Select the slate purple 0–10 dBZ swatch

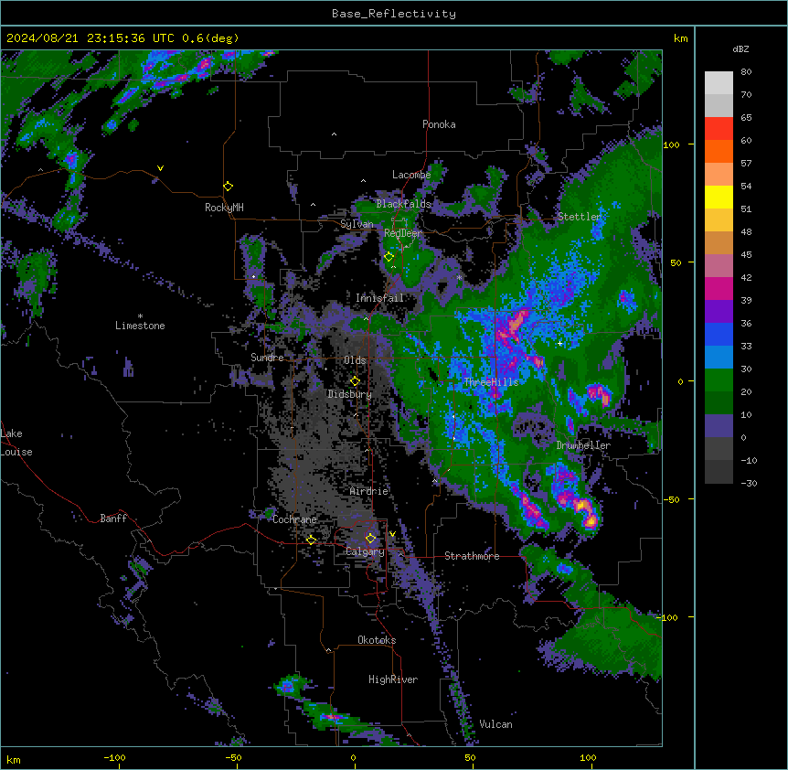(x=719, y=426)
